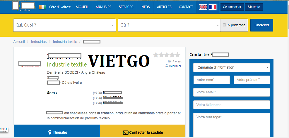Click the company logo thumbnail
The height and width of the screenshot is (138, 289).
tap(30, 64)
